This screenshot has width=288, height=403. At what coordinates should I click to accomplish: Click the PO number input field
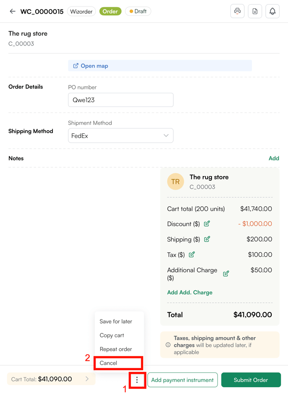[x=120, y=99]
